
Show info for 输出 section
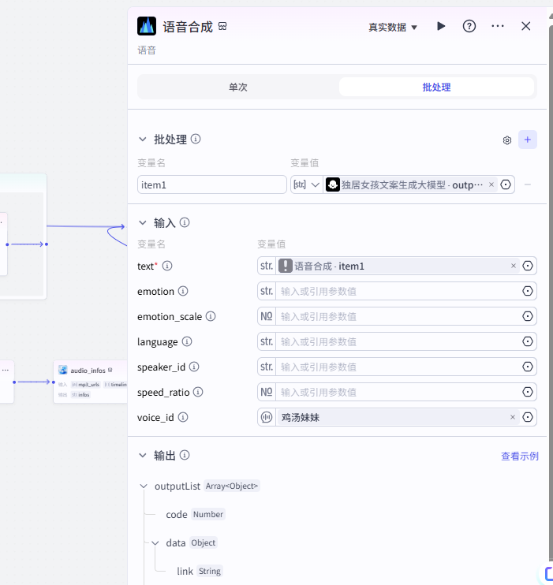click(x=185, y=455)
